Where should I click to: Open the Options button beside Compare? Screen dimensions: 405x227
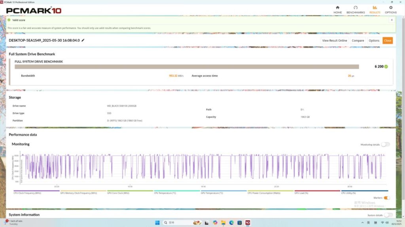[374, 41]
